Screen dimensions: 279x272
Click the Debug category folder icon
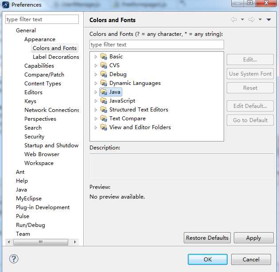[x=104, y=74]
